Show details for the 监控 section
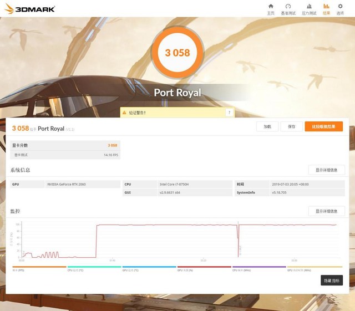The image size is (355, 311). click(327, 211)
